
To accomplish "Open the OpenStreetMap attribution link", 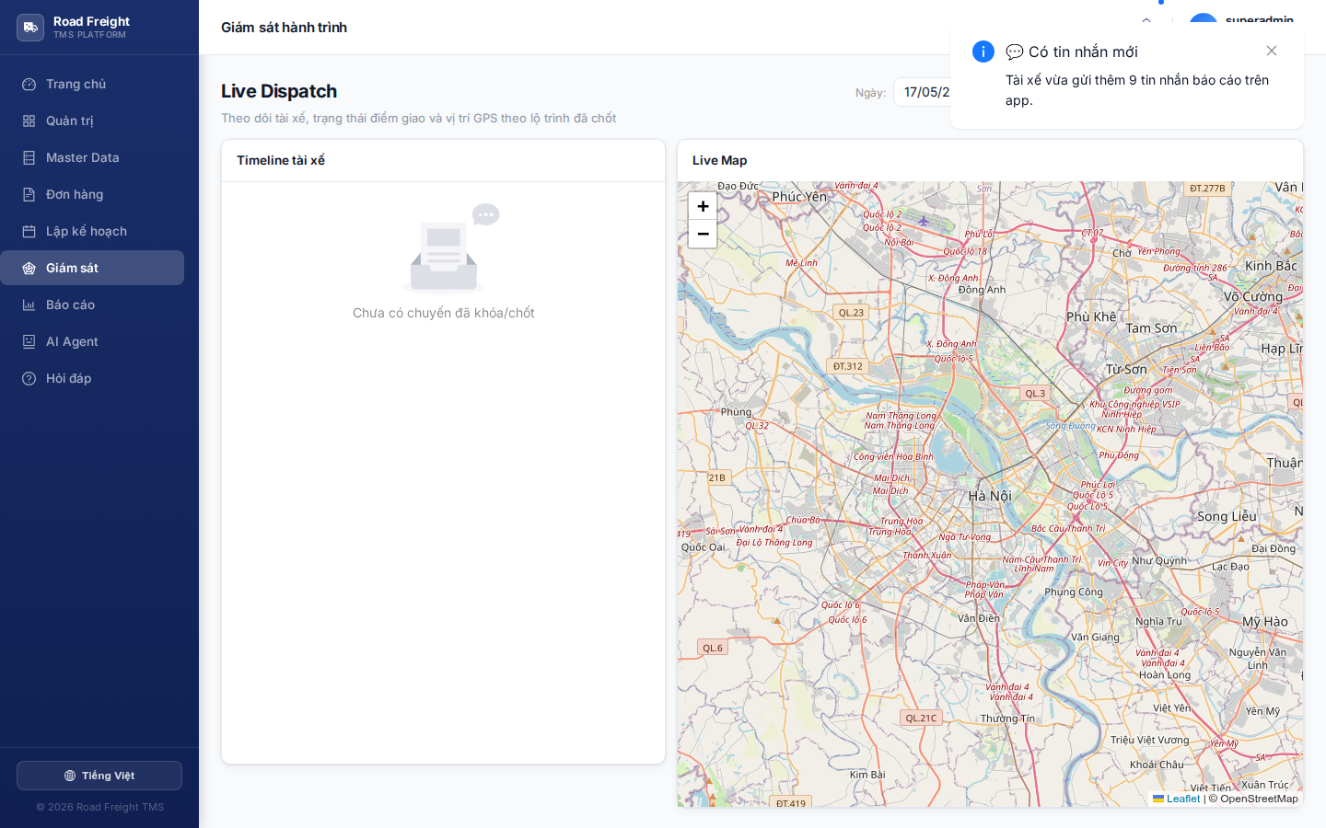I will (1259, 799).
